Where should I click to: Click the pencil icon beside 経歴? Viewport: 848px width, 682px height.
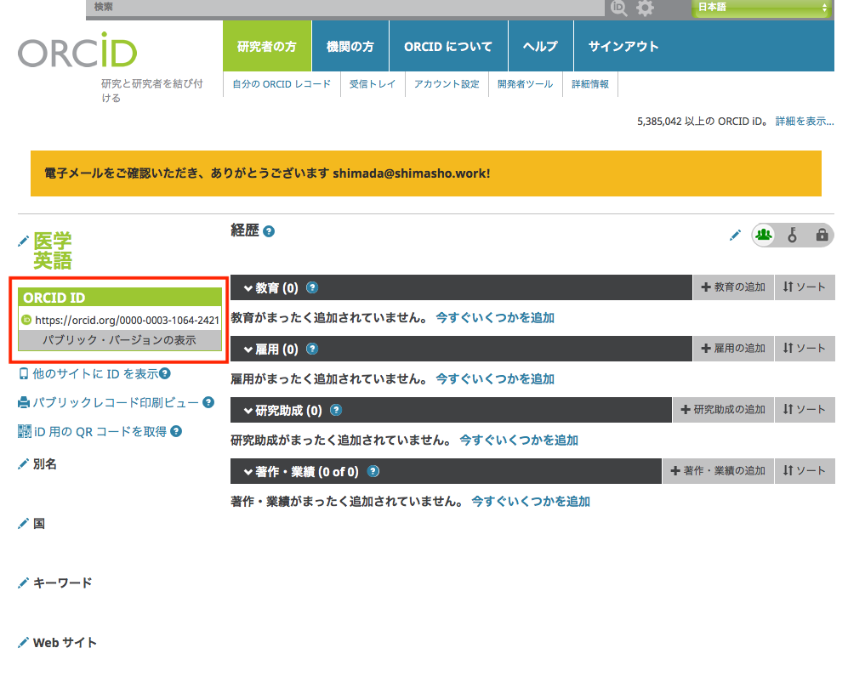click(x=735, y=236)
